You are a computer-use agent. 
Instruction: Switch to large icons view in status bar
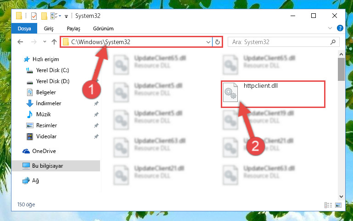pyautogui.click(x=338, y=205)
